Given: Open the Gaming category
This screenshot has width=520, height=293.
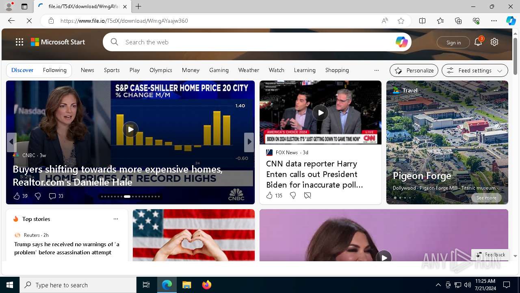Looking at the screenshot, I should (219, 70).
